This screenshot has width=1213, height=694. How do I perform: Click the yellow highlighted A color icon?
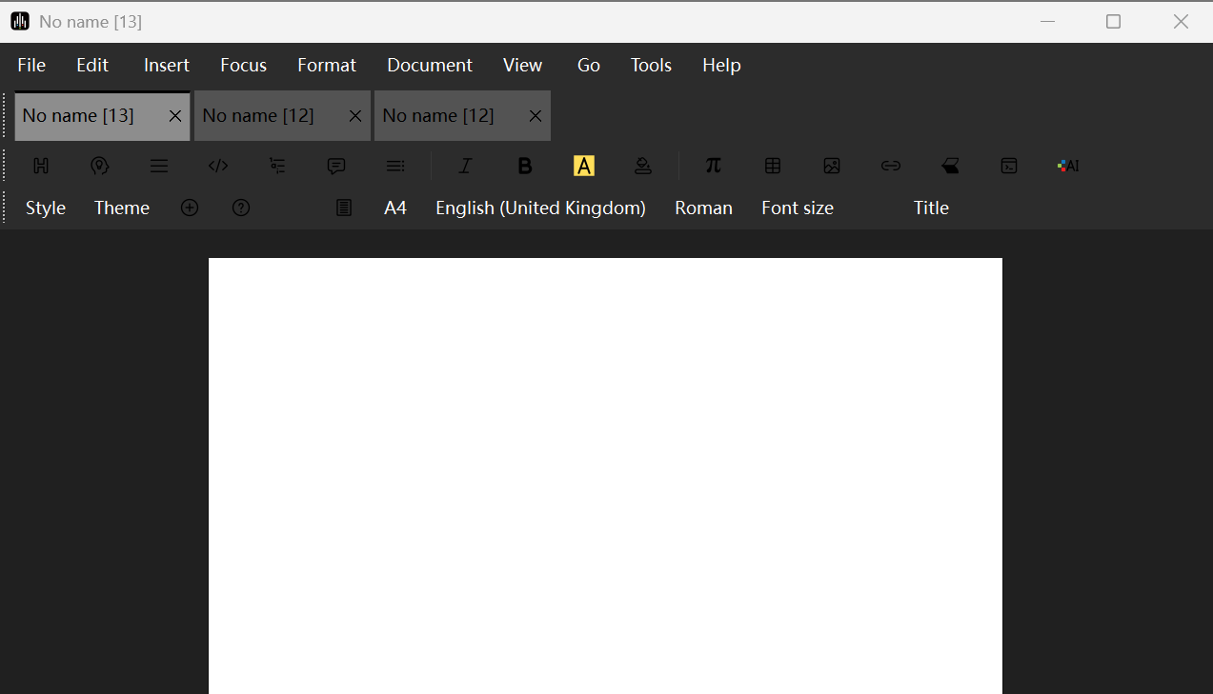tap(584, 166)
